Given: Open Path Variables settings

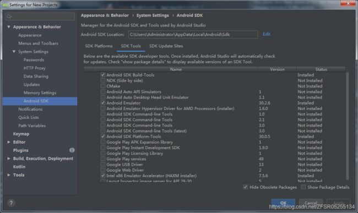Looking at the screenshot, I should coord(32,125).
